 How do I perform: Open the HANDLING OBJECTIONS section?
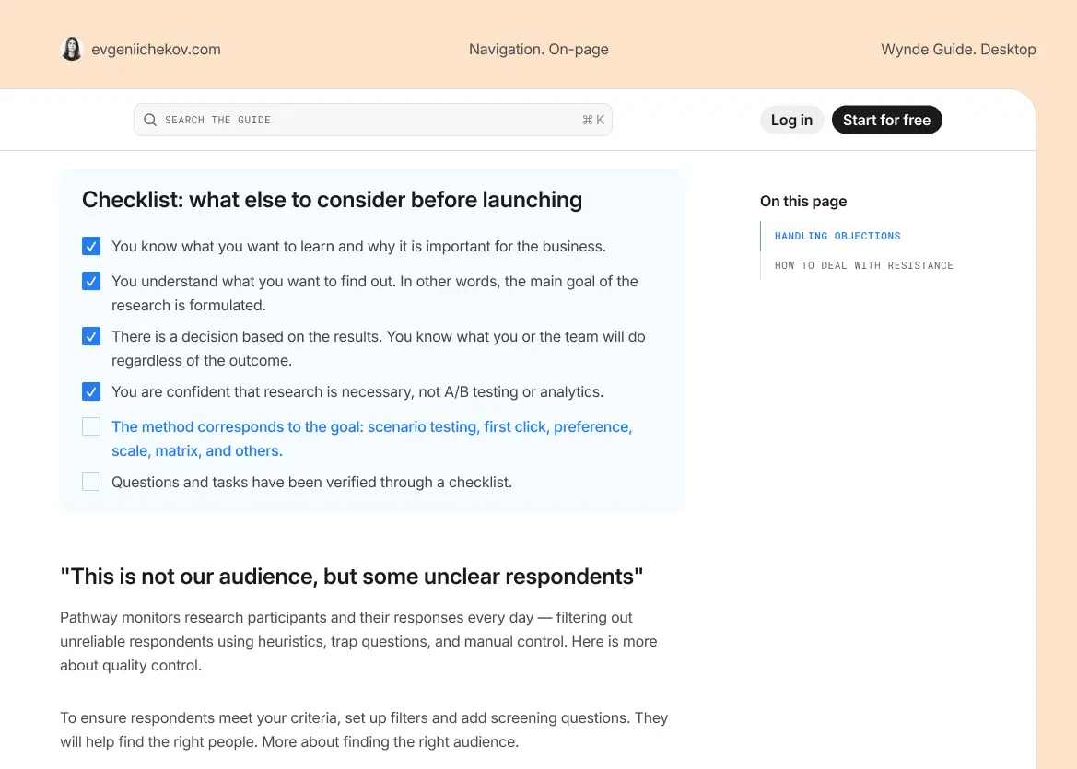837,236
